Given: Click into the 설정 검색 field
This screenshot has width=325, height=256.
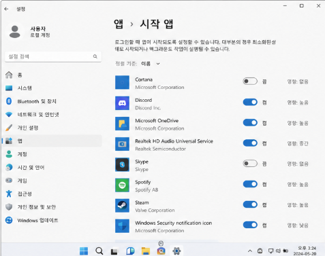Looking at the screenshot, I should tap(53, 56).
